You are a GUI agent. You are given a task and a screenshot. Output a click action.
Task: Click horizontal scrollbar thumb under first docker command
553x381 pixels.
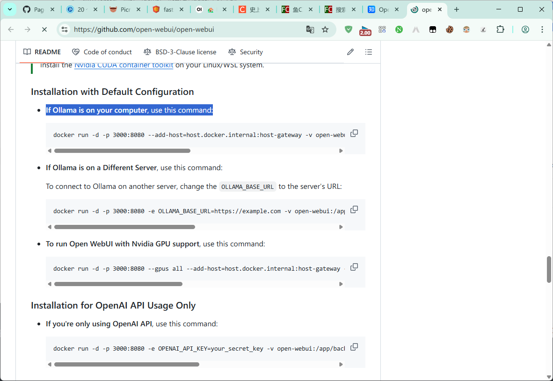pyautogui.click(x=122, y=151)
